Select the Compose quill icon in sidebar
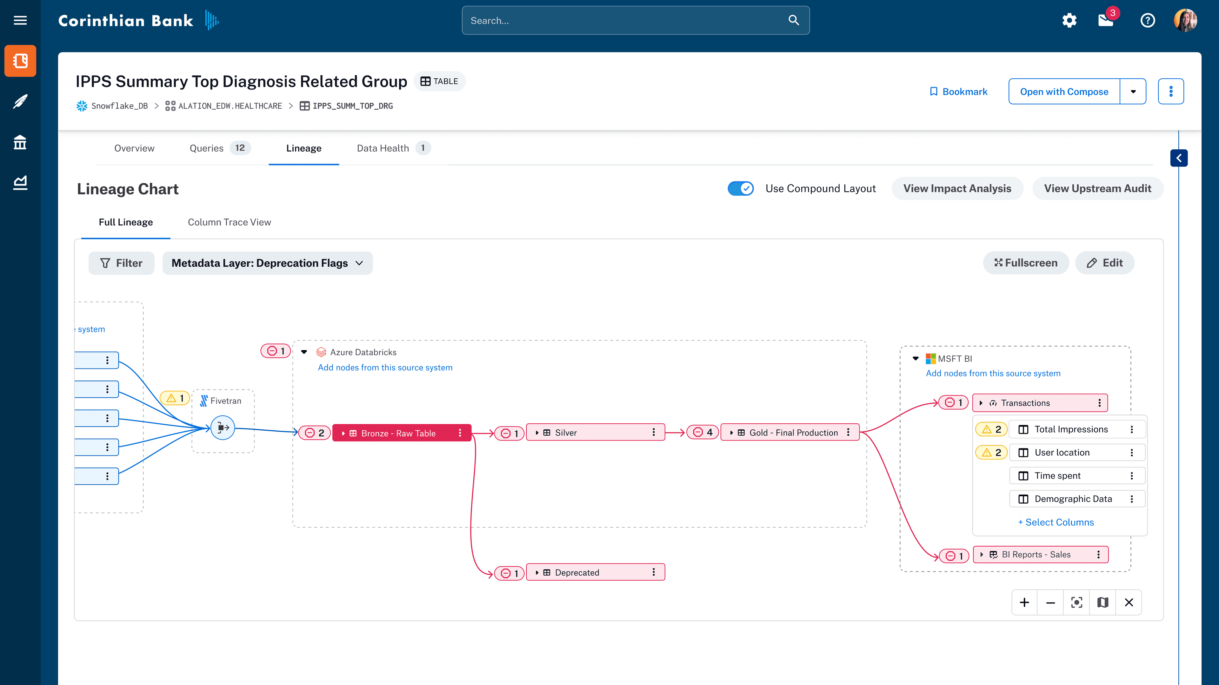The width and height of the screenshot is (1219, 685). (20, 101)
